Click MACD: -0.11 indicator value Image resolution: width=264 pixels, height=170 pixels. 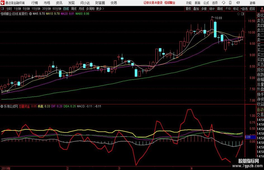(85, 106)
